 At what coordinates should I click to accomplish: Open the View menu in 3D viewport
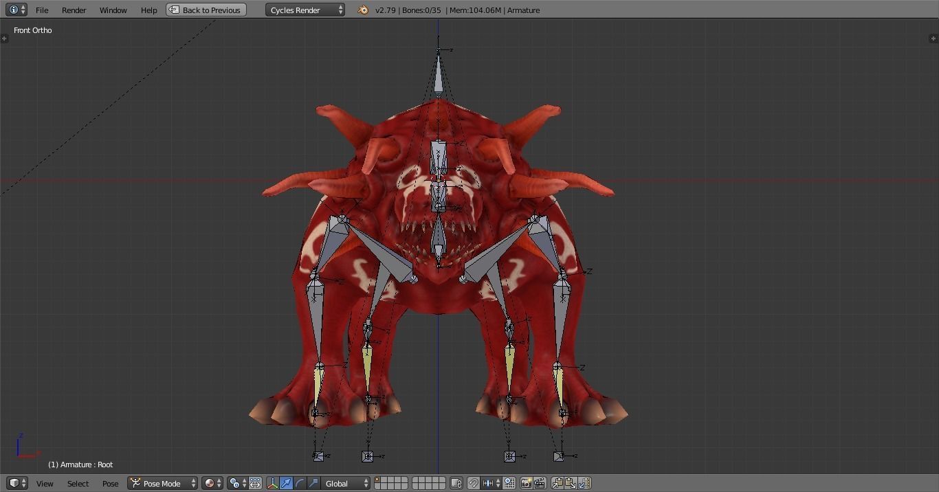point(45,484)
